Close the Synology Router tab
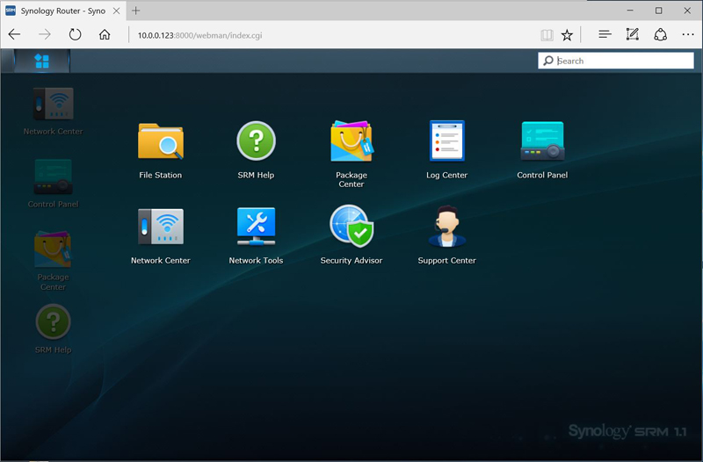The image size is (703, 462). (117, 11)
